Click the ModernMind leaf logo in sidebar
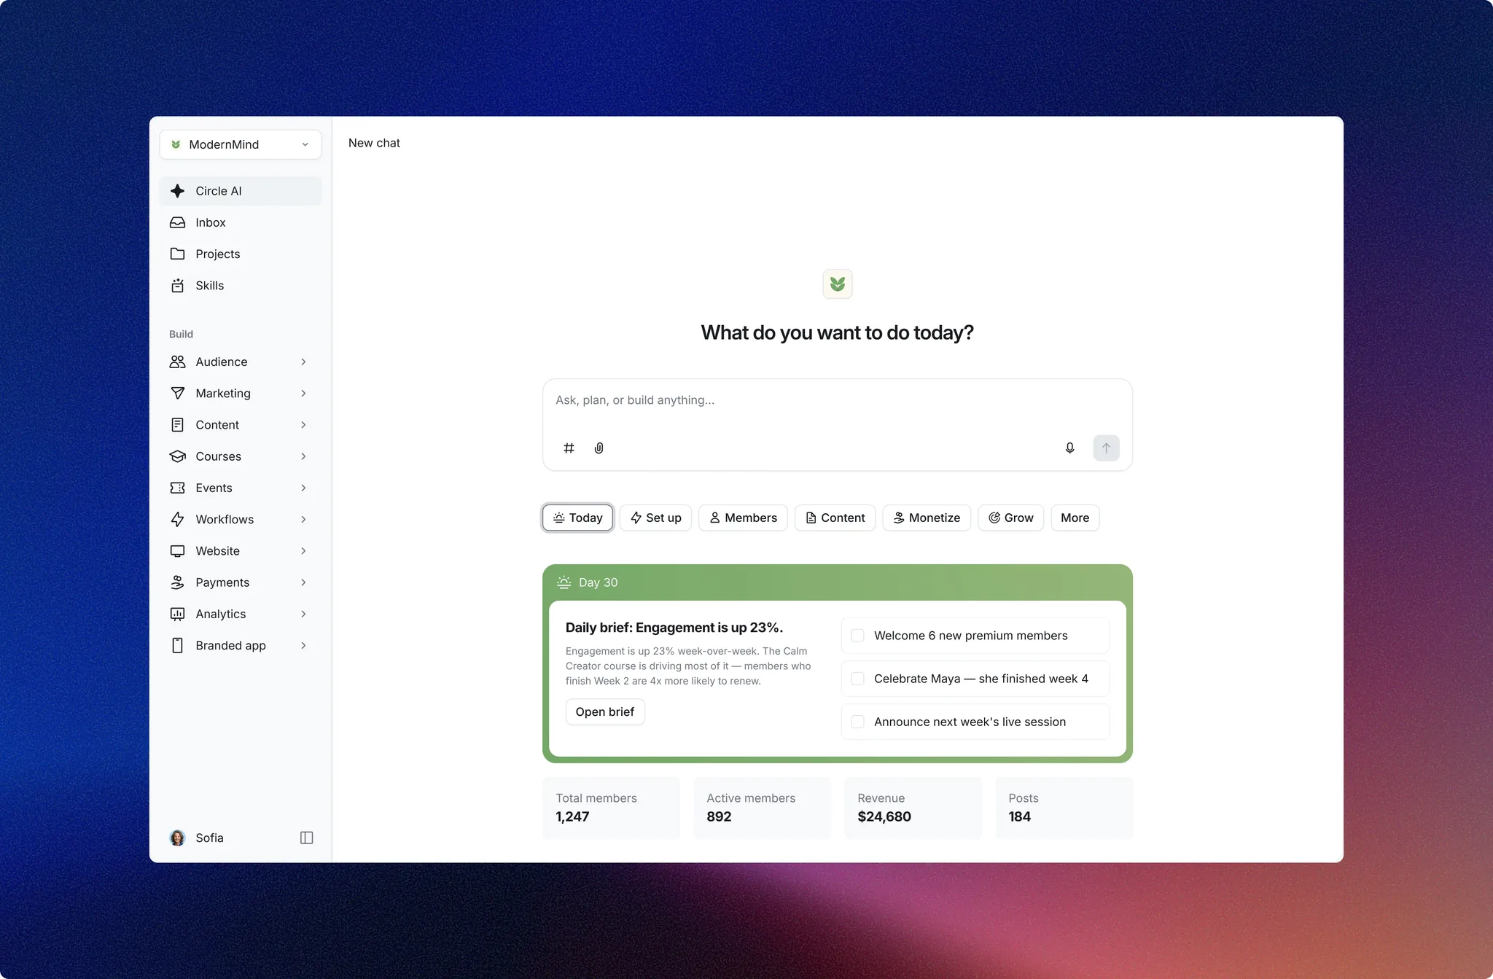This screenshot has width=1493, height=979. point(176,144)
